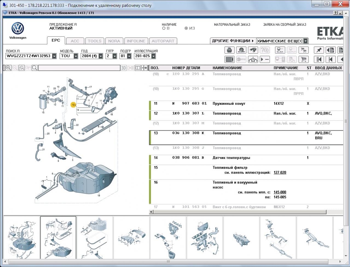The image size is (350, 267).
Task: Click the vehicle information bridge icon
Action: pos(253,59)
